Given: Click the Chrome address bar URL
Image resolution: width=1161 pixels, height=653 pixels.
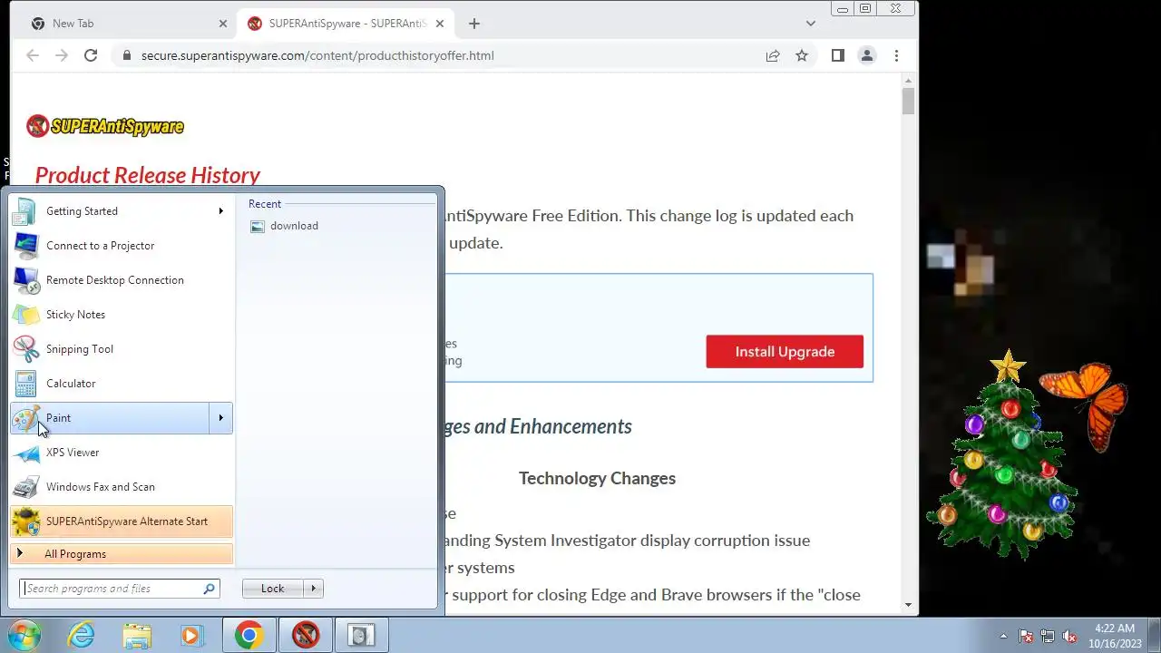Looking at the screenshot, I should pyautogui.click(x=317, y=55).
